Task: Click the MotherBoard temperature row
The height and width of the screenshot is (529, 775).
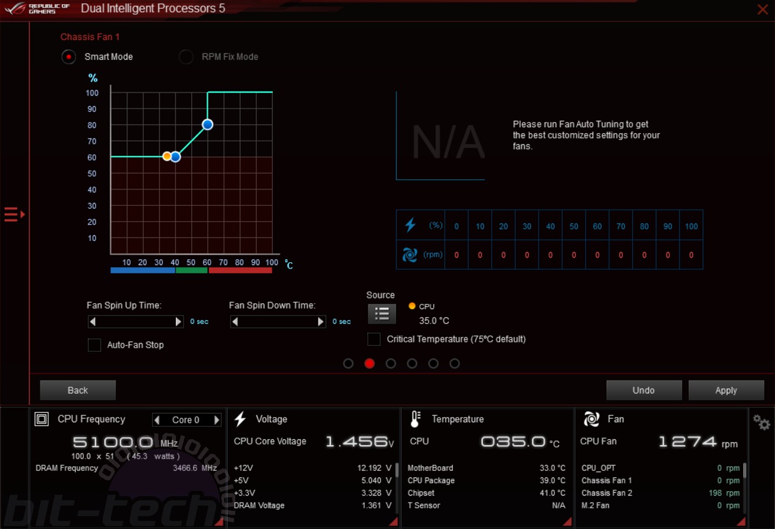Action: (486, 468)
